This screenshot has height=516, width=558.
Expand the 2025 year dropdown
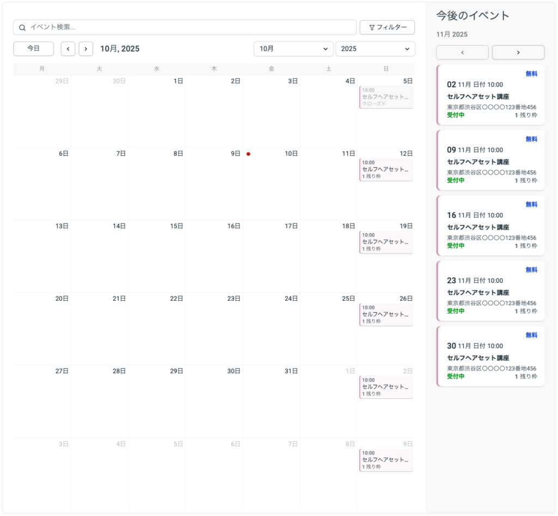tap(375, 48)
